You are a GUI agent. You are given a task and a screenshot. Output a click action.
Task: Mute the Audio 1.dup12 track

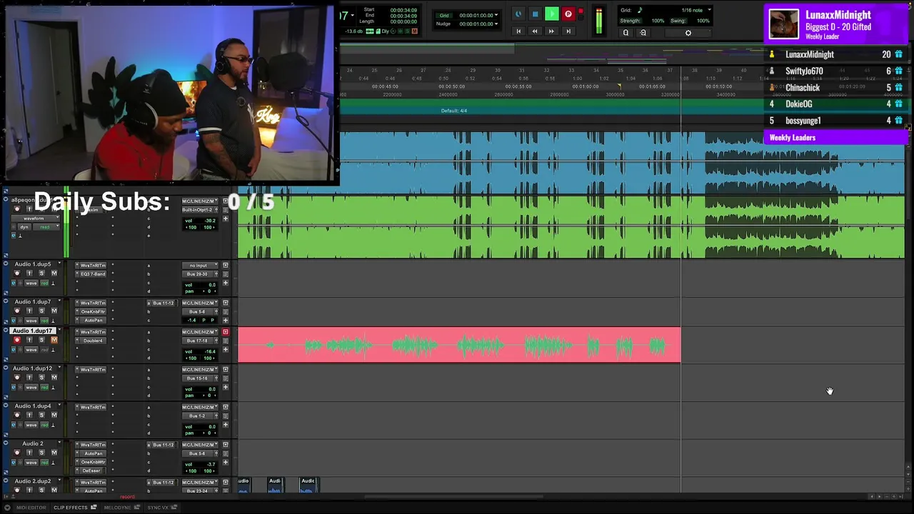(x=54, y=378)
